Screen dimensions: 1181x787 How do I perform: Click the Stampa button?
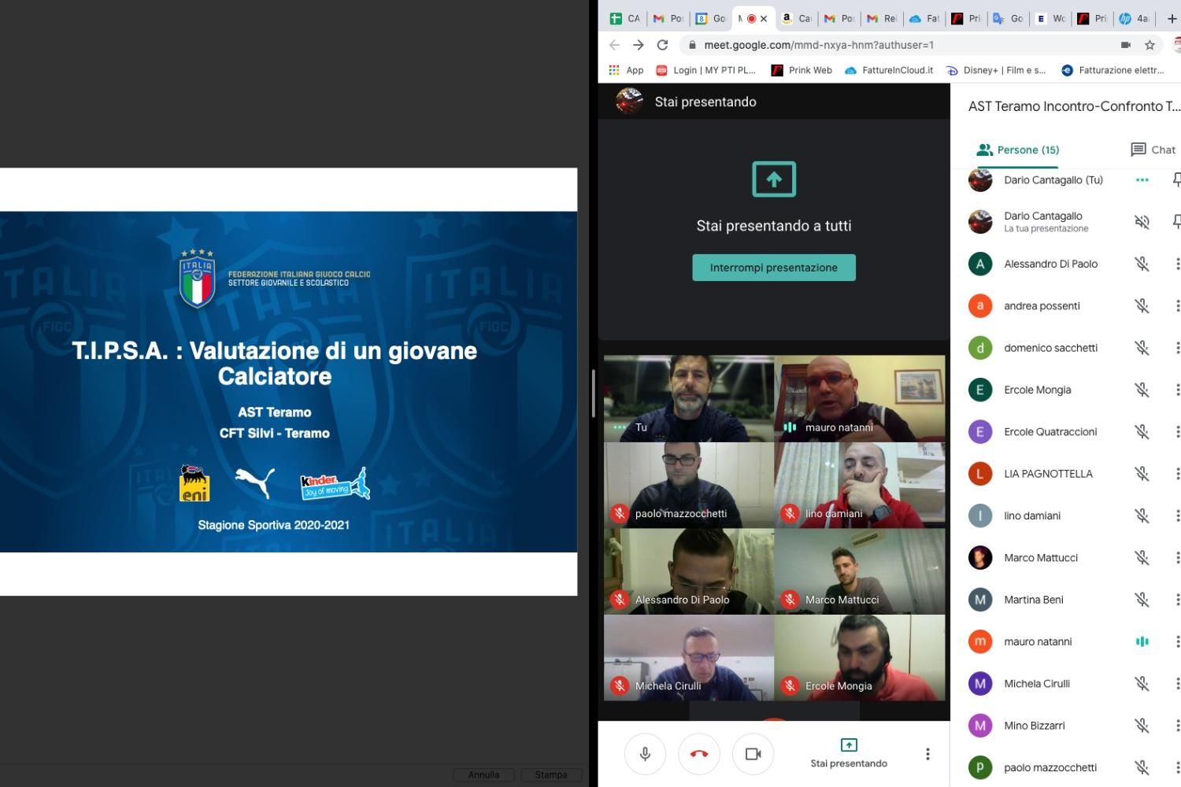point(551,774)
